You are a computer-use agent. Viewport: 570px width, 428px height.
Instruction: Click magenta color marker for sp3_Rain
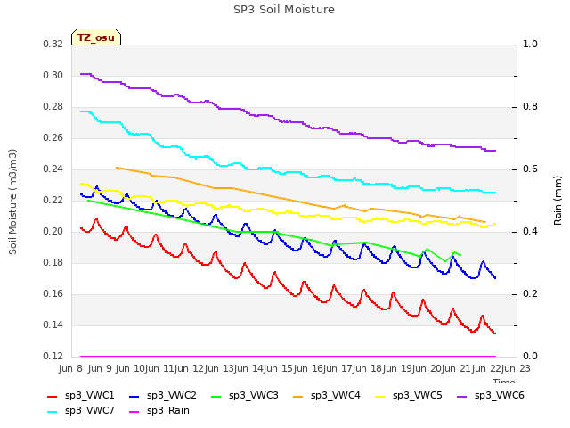tap(134, 412)
